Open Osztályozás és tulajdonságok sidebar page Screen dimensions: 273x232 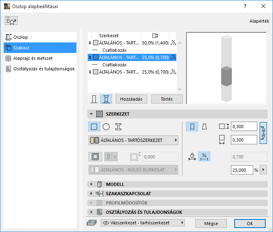40,69
